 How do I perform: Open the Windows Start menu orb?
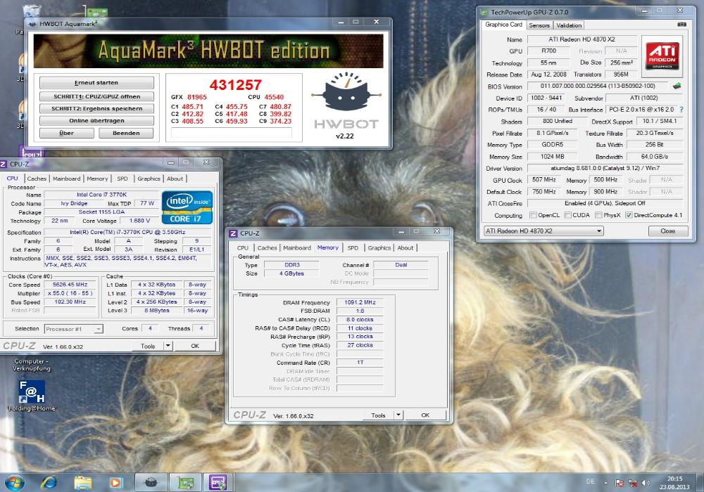click(14, 483)
